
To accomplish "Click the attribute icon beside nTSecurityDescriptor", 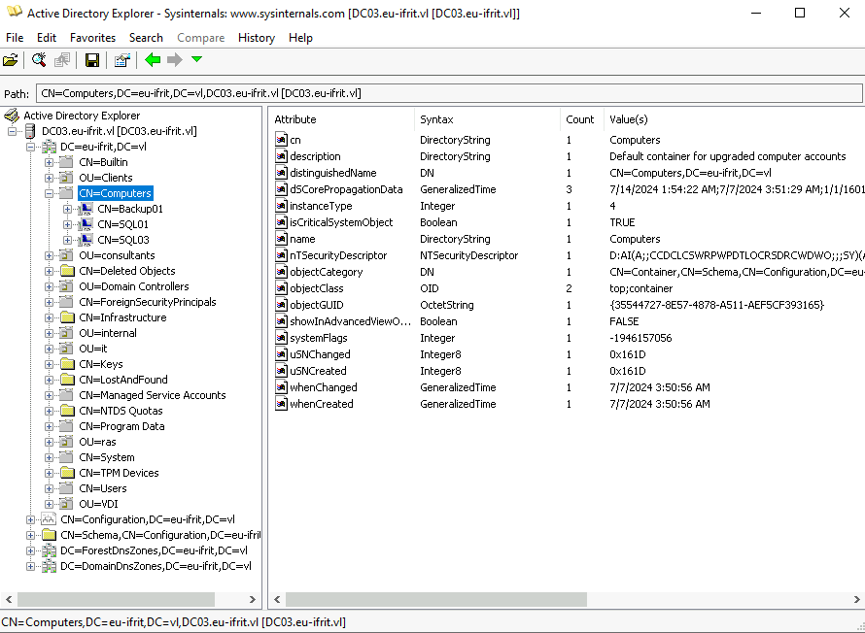I will click(x=281, y=255).
